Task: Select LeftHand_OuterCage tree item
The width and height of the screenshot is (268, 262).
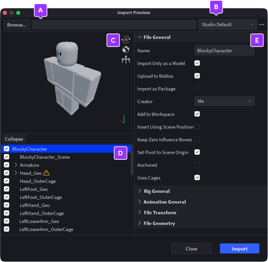Action: (x=42, y=213)
